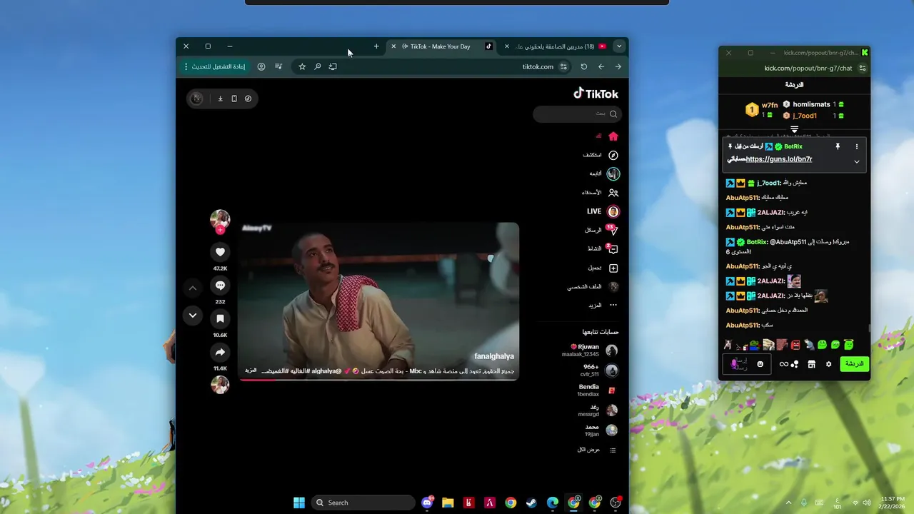Open site info icon in Kick window
Viewport: 914px width, 514px height.
[863, 68]
